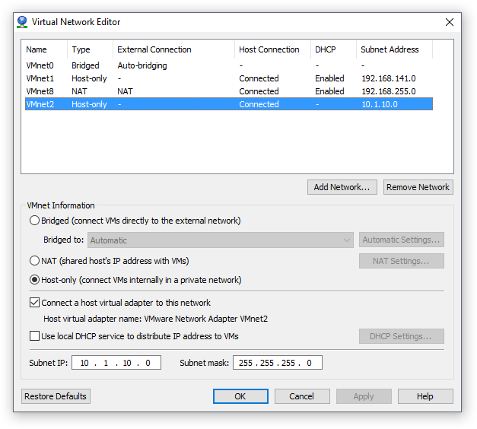
Task: Toggle Connect a host virtual adapter checkbox
Action: 34,303
